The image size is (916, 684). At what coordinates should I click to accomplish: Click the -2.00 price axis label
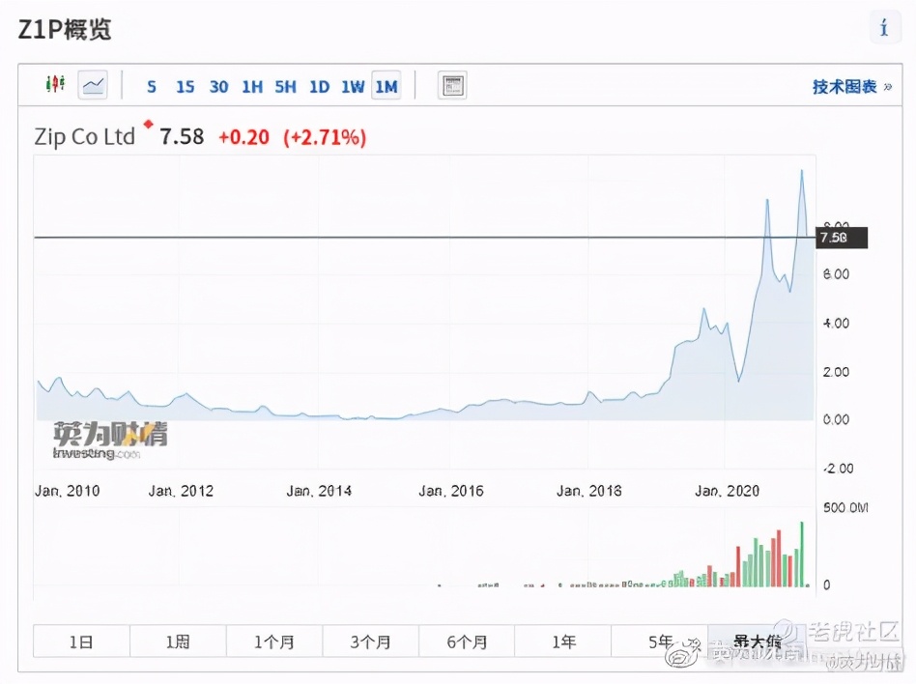[x=838, y=469]
